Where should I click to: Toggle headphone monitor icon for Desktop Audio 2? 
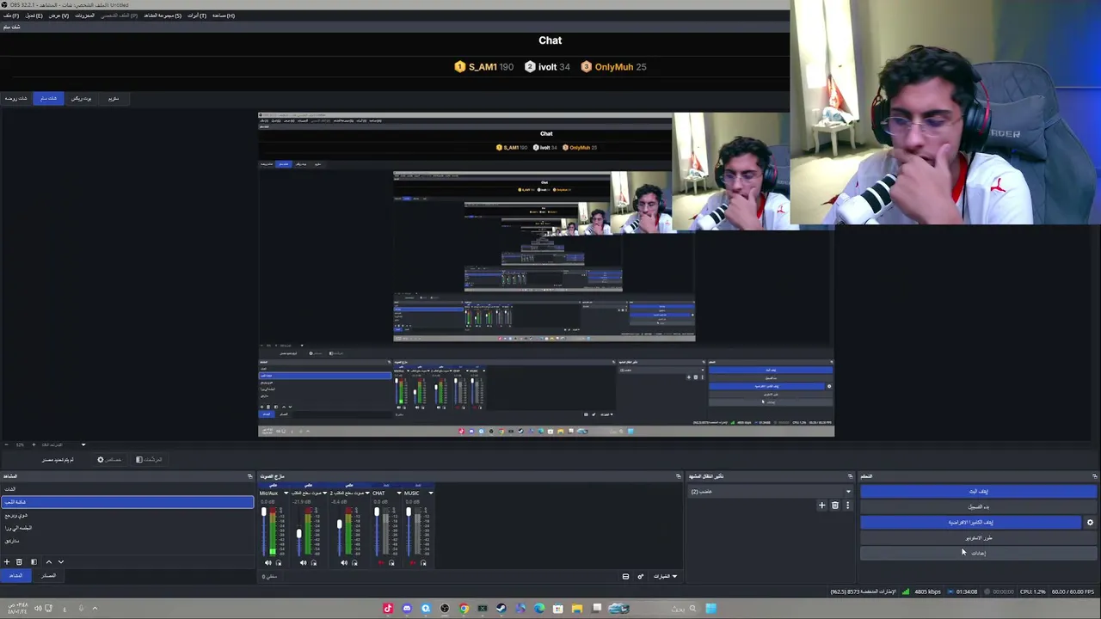click(x=354, y=563)
